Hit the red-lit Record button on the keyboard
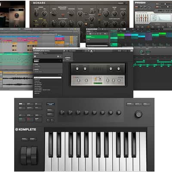Screen dimensions: 172x172 click(x=30, y=119)
